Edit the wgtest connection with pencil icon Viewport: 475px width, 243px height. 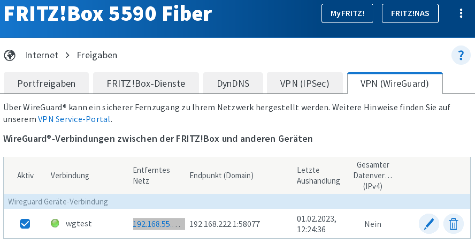tap(429, 224)
